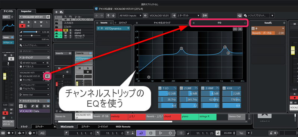
Task: Switch to the ストリップ tab
Action: [x=122, y=23]
